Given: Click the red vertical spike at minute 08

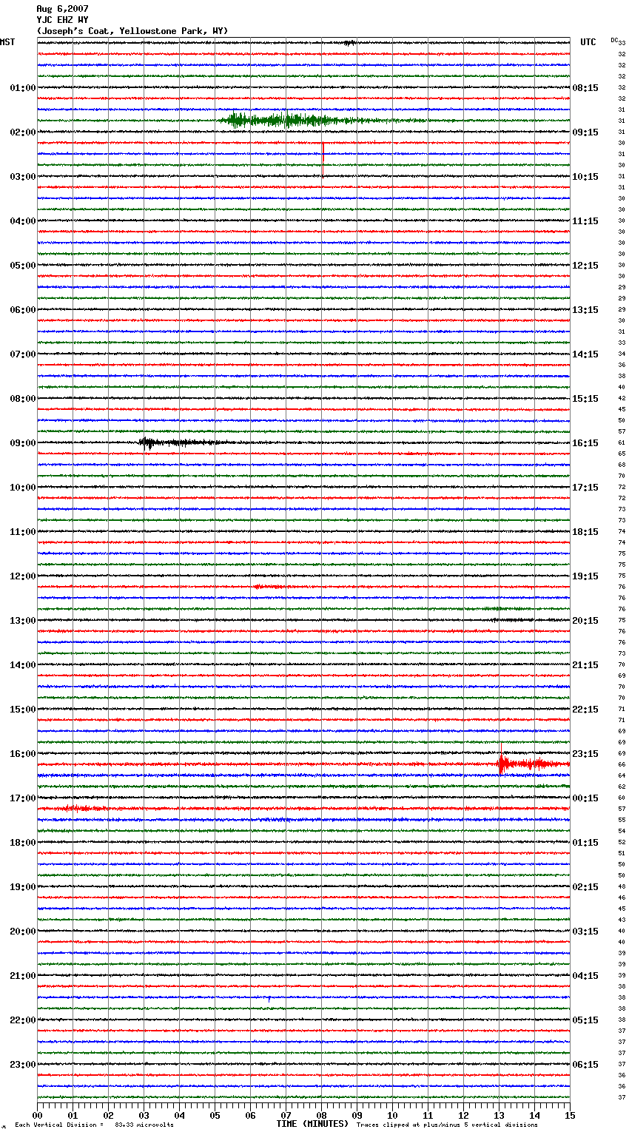Looking at the screenshot, I should pos(323,160).
